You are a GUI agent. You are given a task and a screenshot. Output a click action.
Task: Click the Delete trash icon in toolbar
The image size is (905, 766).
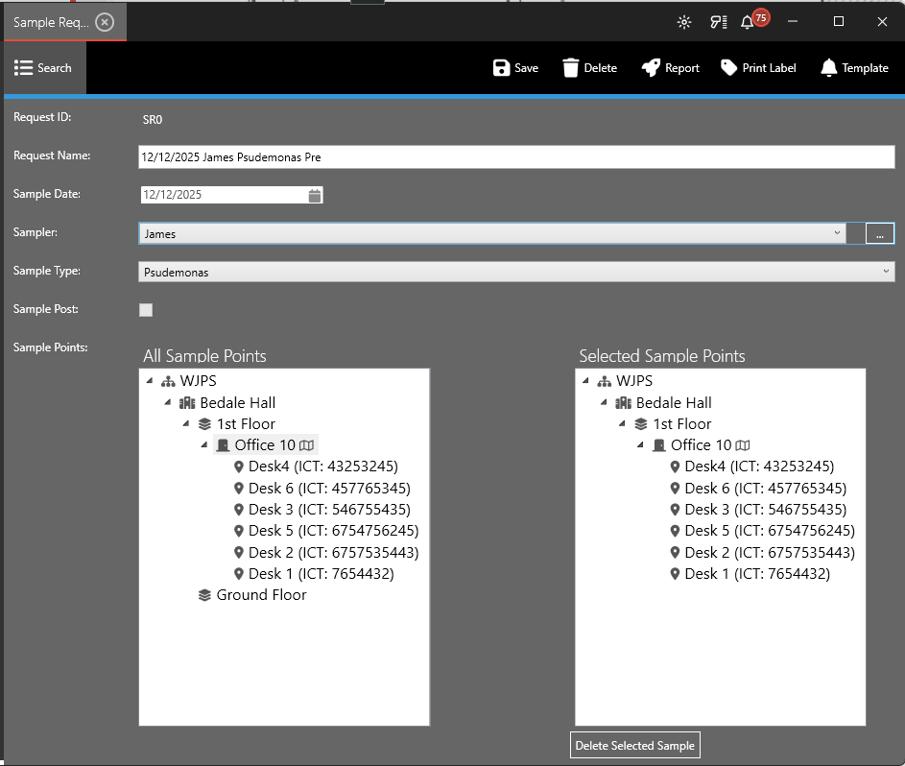pos(571,67)
